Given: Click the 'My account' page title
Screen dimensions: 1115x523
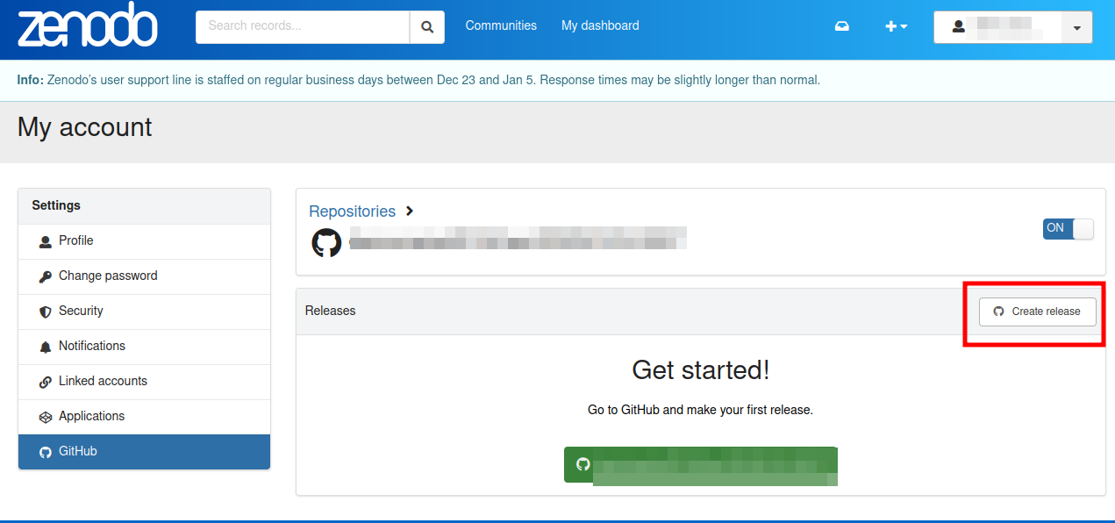Looking at the screenshot, I should click(x=85, y=127).
